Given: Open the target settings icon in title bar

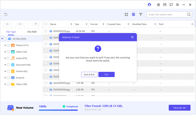Looking at the screenshot, I should click(158, 5).
